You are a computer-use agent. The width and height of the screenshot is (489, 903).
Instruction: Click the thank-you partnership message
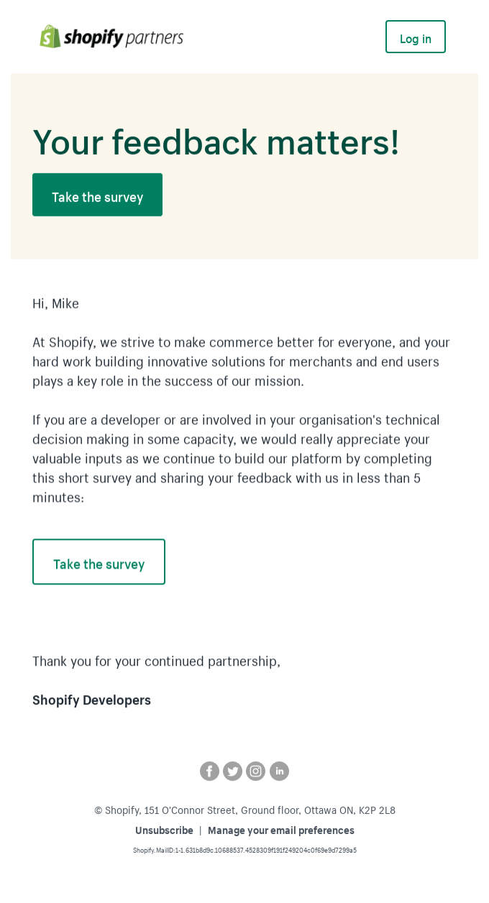point(156,661)
